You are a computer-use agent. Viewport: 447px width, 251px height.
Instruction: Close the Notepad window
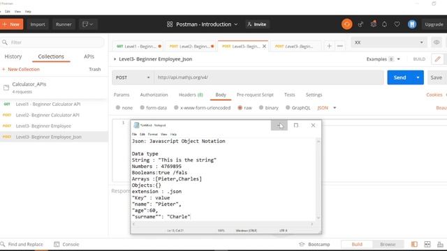[x=313, y=125]
